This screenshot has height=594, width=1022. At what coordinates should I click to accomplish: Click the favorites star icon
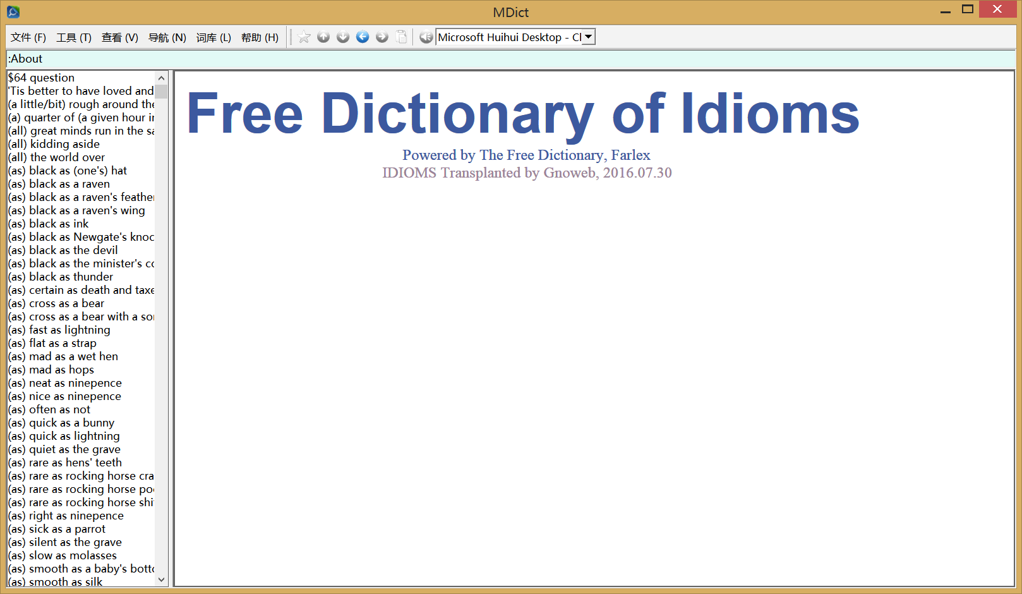[304, 37]
